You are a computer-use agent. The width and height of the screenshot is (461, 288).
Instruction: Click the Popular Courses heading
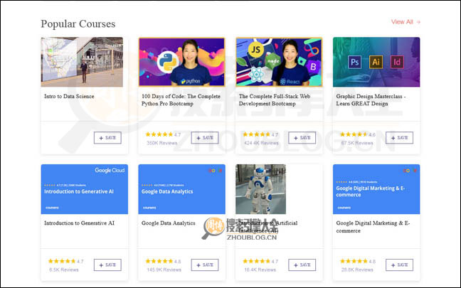point(78,23)
